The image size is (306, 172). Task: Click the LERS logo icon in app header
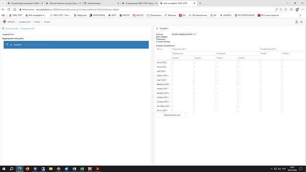(4, 22)
